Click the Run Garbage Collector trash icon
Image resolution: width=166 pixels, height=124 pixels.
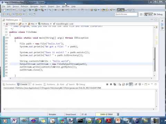click(118, 114)
